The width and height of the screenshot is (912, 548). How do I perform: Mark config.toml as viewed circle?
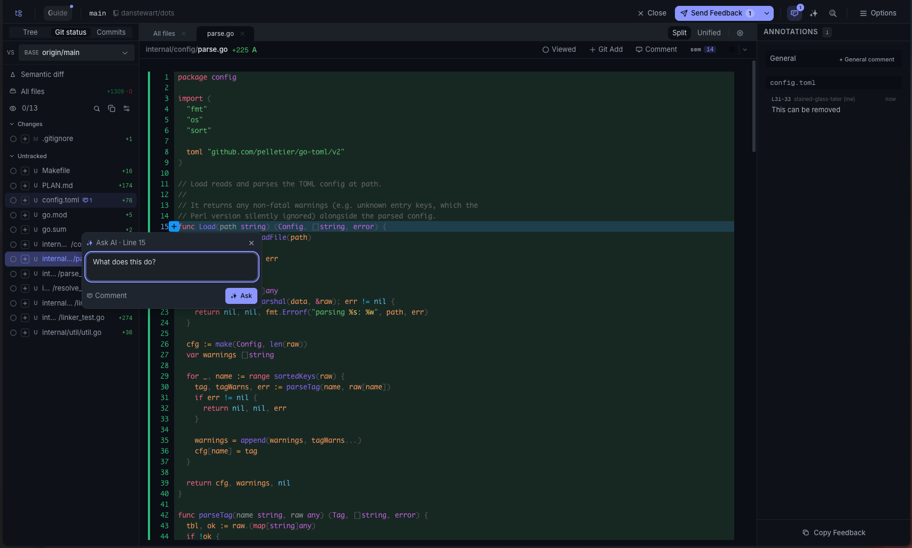(x=13, y=200)
